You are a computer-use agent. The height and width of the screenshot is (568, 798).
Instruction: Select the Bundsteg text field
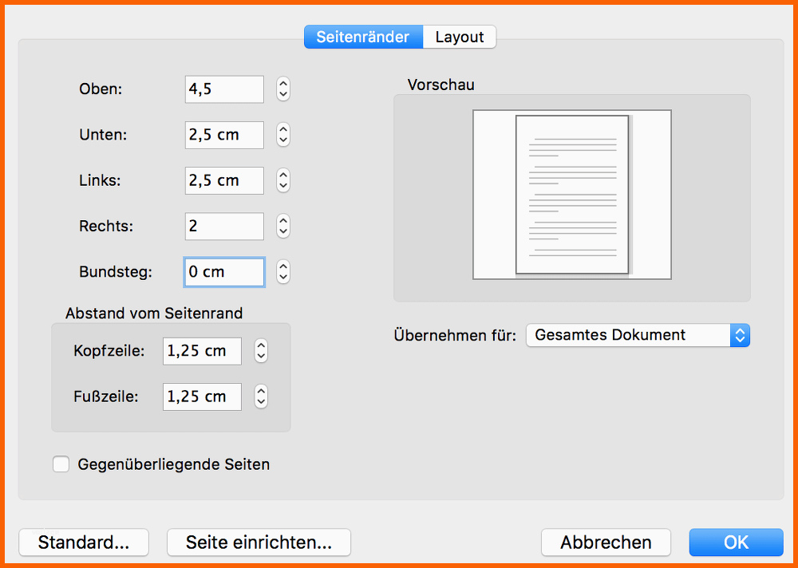pyautogui.click(x=224, y=272)
